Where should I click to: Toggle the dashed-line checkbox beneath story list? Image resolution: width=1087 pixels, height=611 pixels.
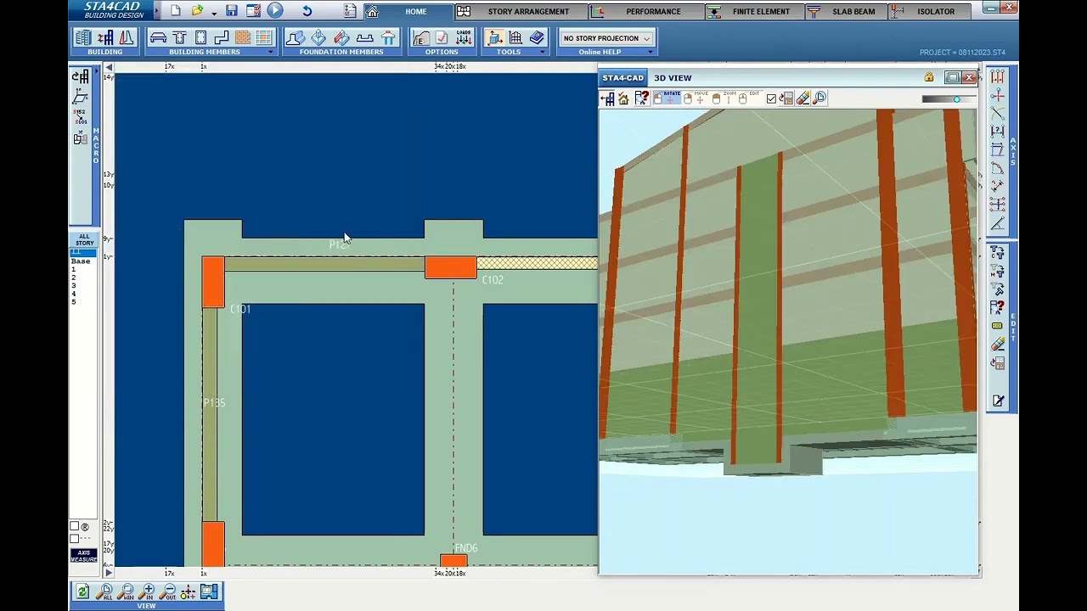[75, 539]
